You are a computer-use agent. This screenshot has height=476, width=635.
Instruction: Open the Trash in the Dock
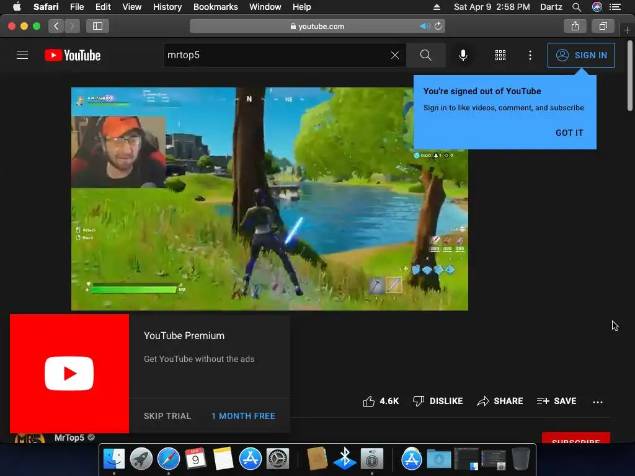click(x=521, y=459)
